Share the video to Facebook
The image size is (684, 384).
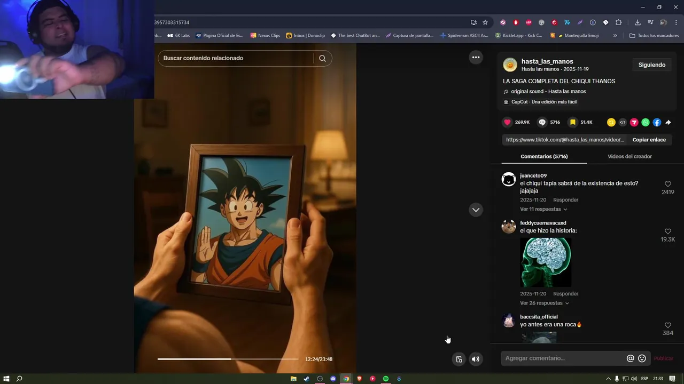click(657, 122)
